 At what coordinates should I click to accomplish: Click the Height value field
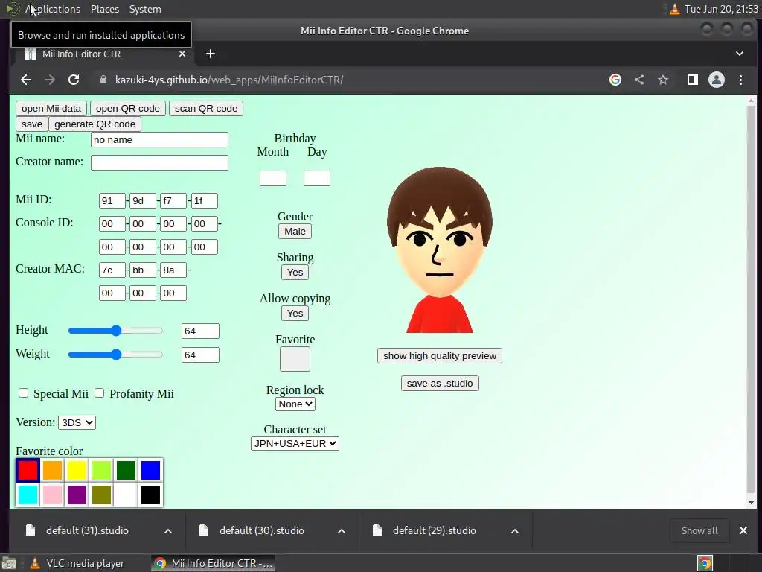click(200, 331)
